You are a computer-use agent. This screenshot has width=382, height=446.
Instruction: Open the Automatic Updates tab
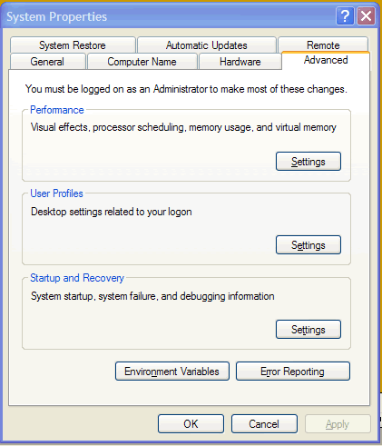click(x=207, y=45)
